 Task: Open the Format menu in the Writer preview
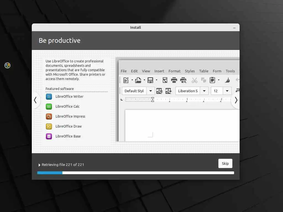pos(174,71)
